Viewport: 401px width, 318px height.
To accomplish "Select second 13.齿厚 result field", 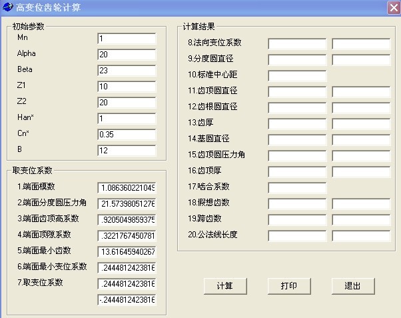I will [361, 124].
